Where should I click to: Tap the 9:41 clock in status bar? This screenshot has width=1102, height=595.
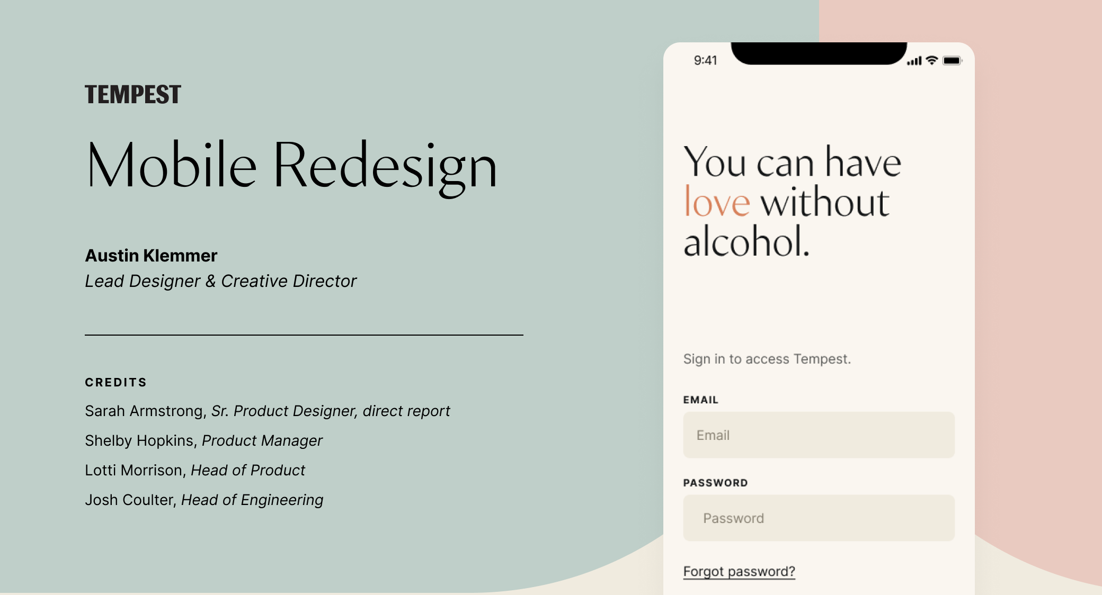click(x=705, y=60)
